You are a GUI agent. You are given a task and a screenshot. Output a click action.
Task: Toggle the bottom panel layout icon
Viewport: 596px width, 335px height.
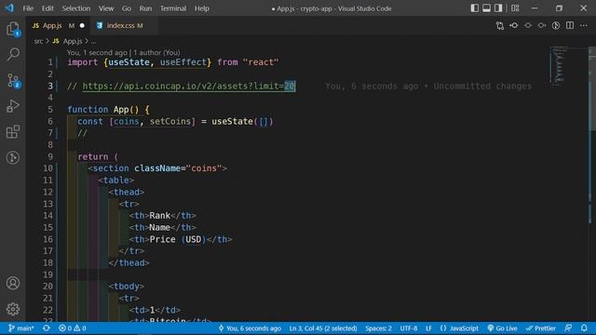point(486,8)
